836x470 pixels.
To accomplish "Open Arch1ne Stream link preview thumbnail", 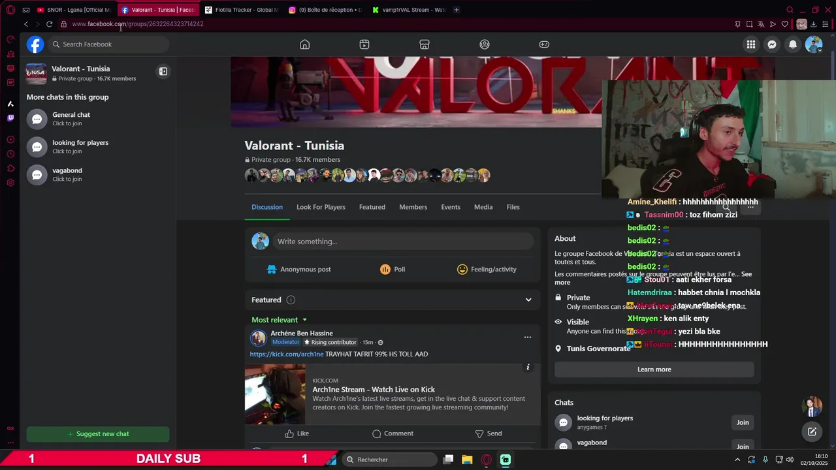I will point(275,394).
